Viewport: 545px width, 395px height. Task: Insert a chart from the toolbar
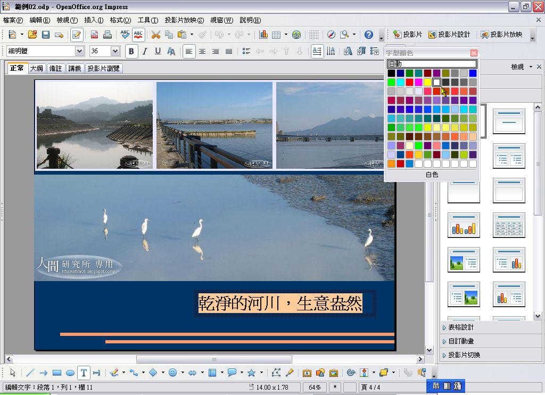(x=263, y=35)
